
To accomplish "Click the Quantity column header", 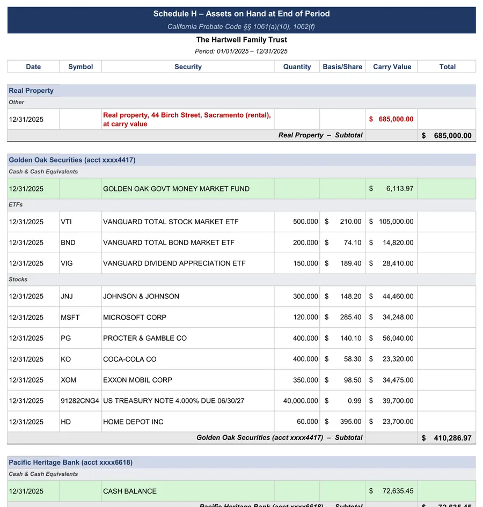I will [x=297, y=67].
